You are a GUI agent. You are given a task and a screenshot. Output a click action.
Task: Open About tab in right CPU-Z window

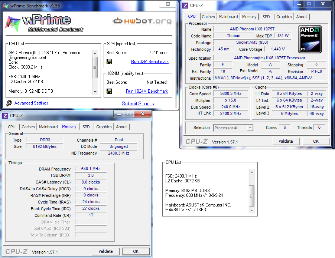click(x=302, y=17)
